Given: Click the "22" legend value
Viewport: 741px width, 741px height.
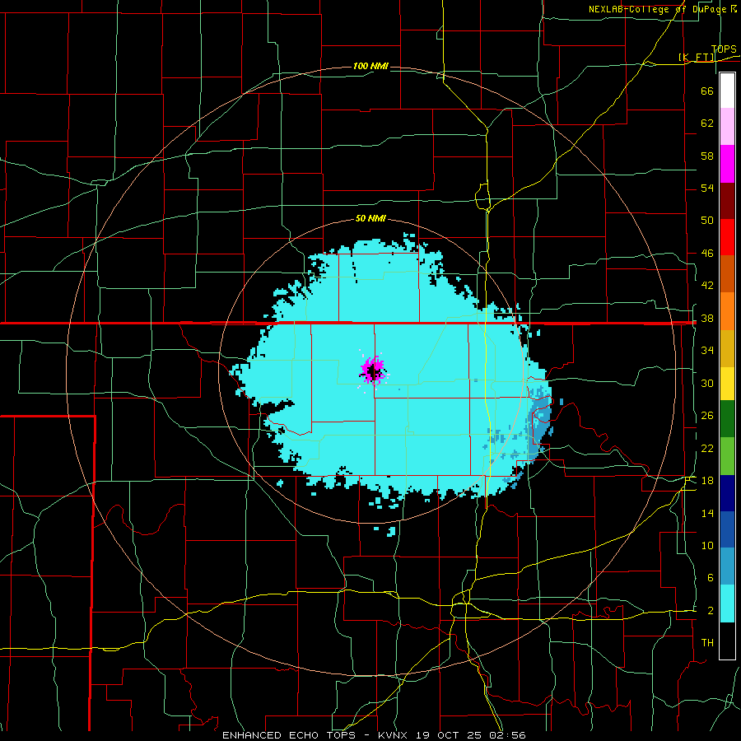Looking at the screenshot, I should coord(707,448).
